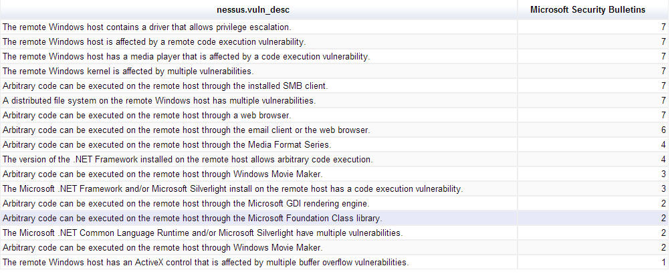Sort by Microsoft Security Bulletins column header

594,9
